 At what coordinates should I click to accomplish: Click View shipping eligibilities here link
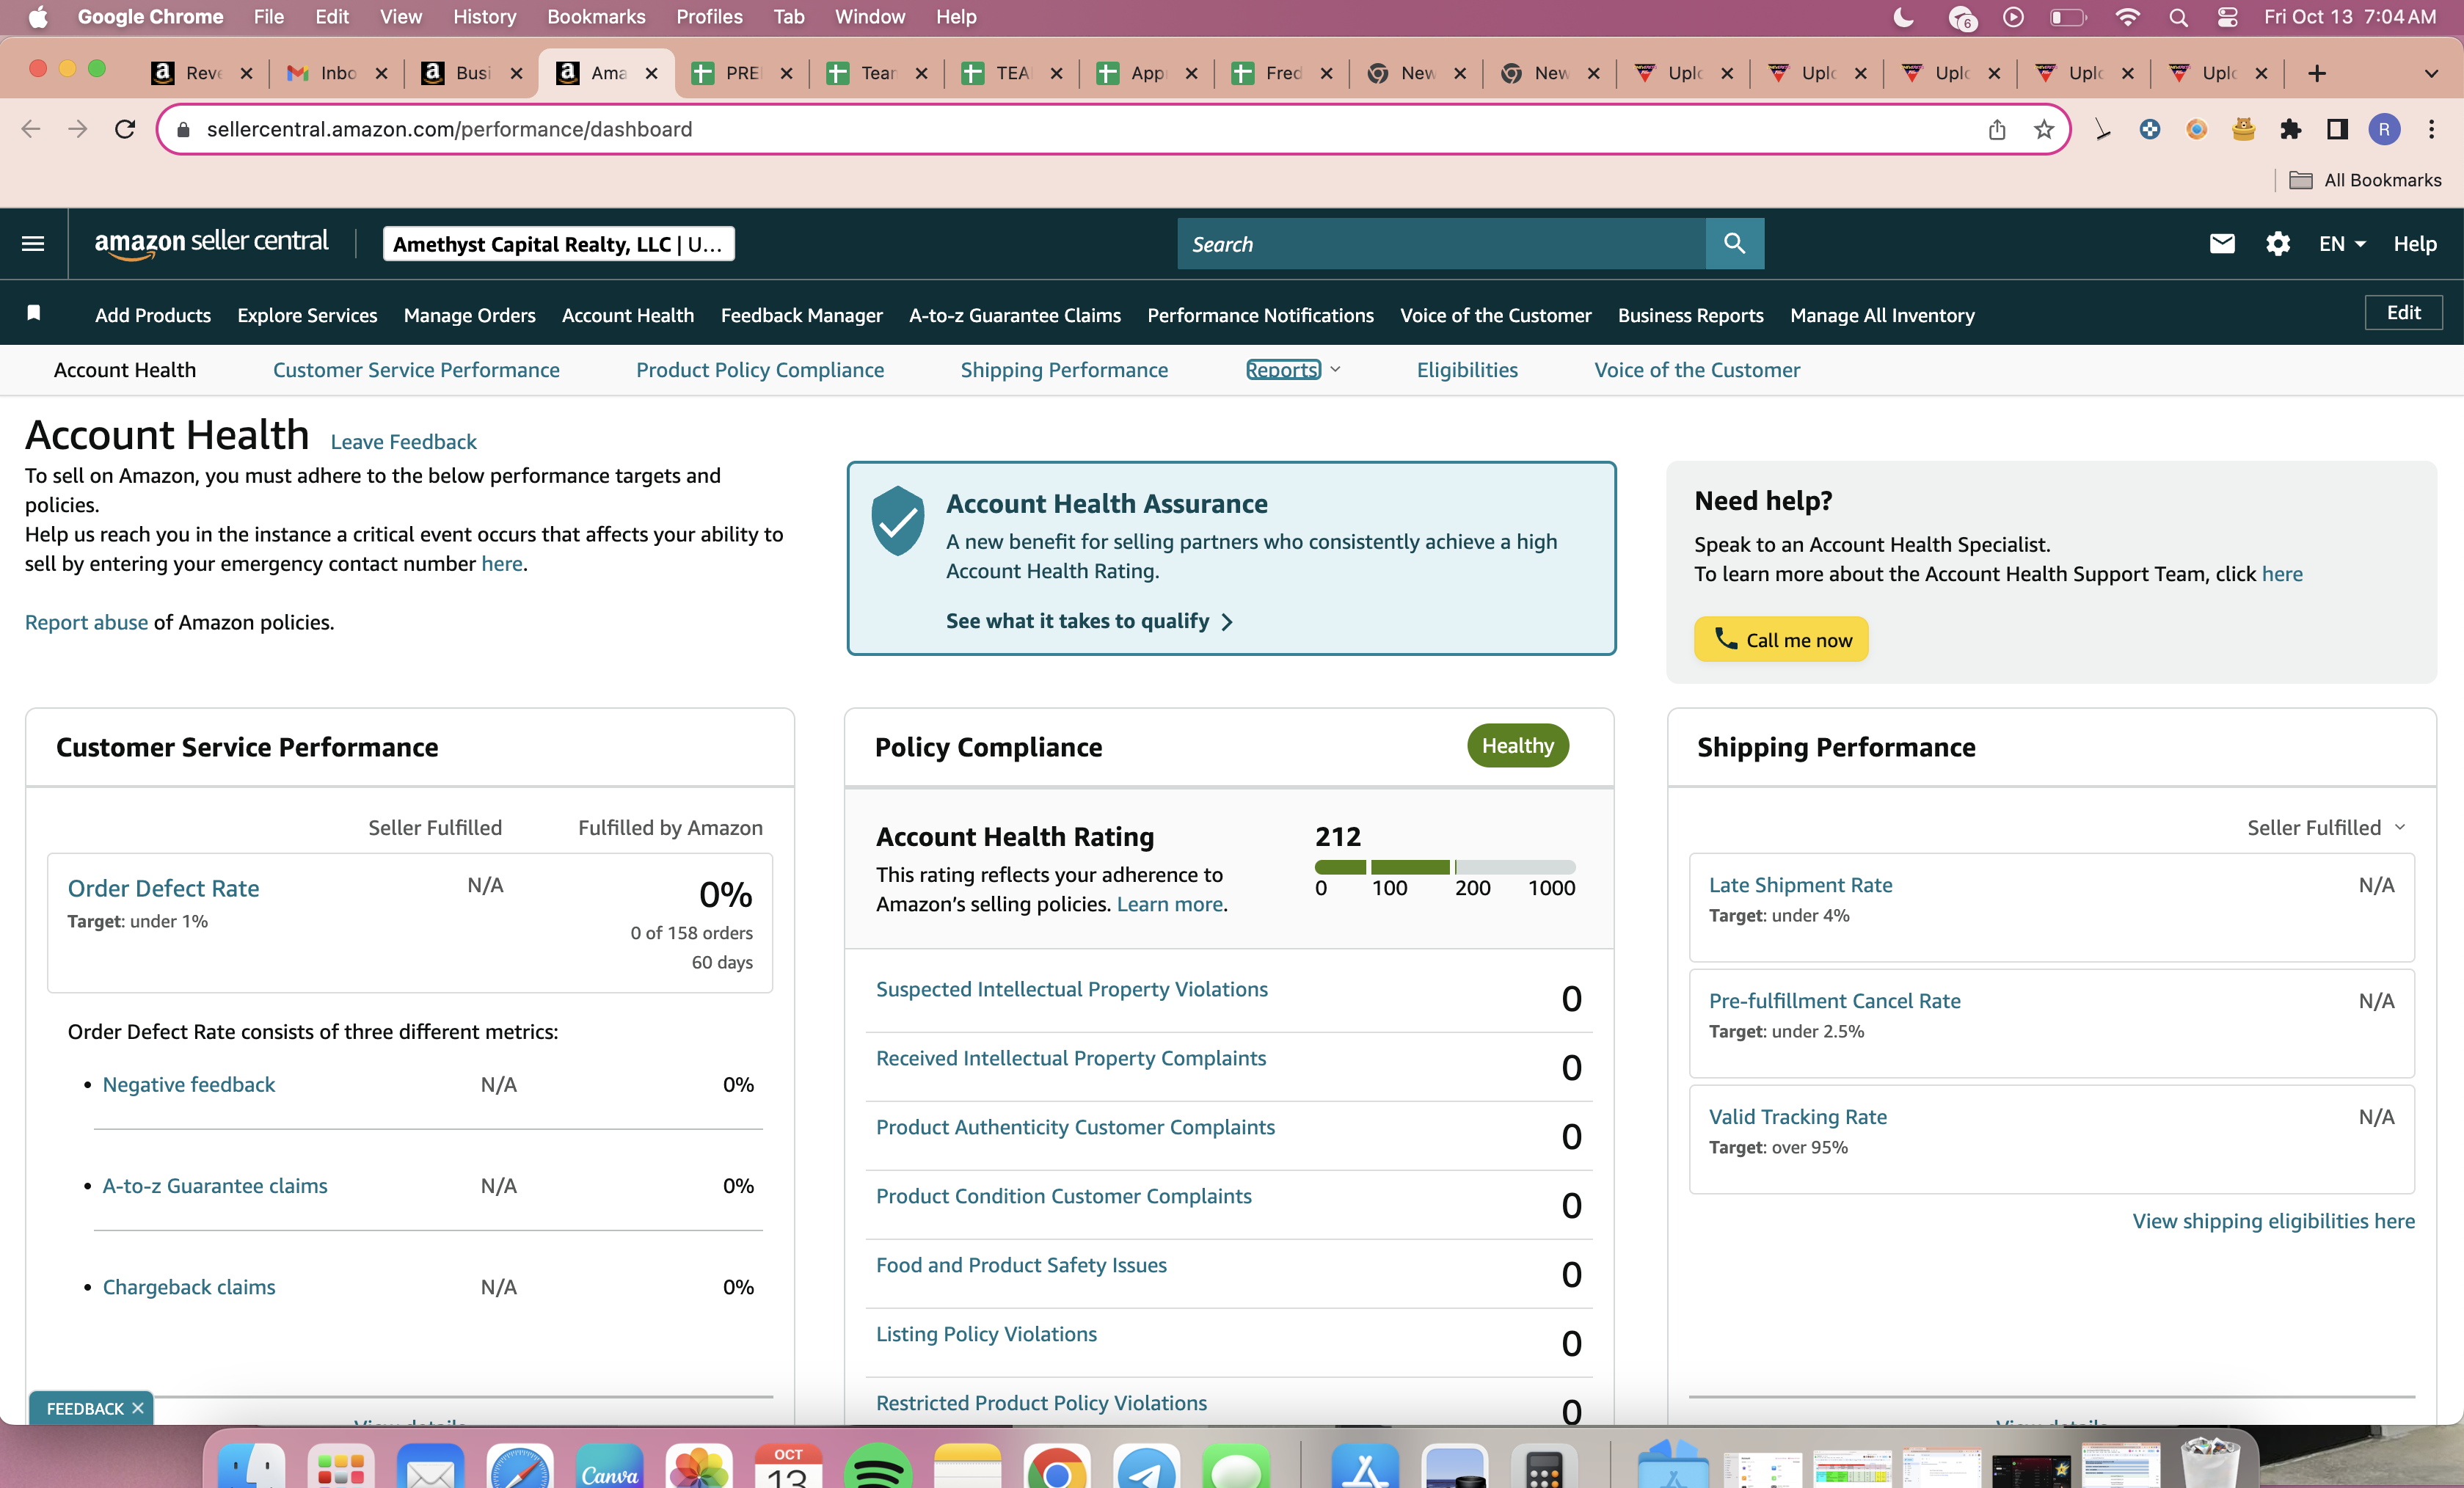coord(2273,1221)
